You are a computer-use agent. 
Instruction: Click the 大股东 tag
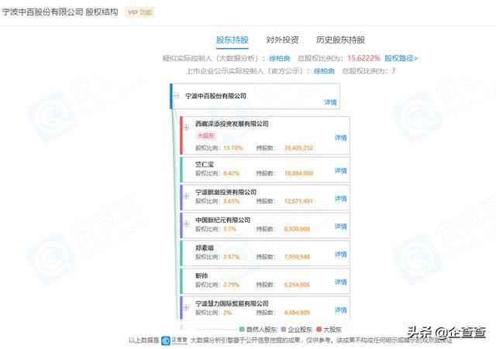point(206,136)
